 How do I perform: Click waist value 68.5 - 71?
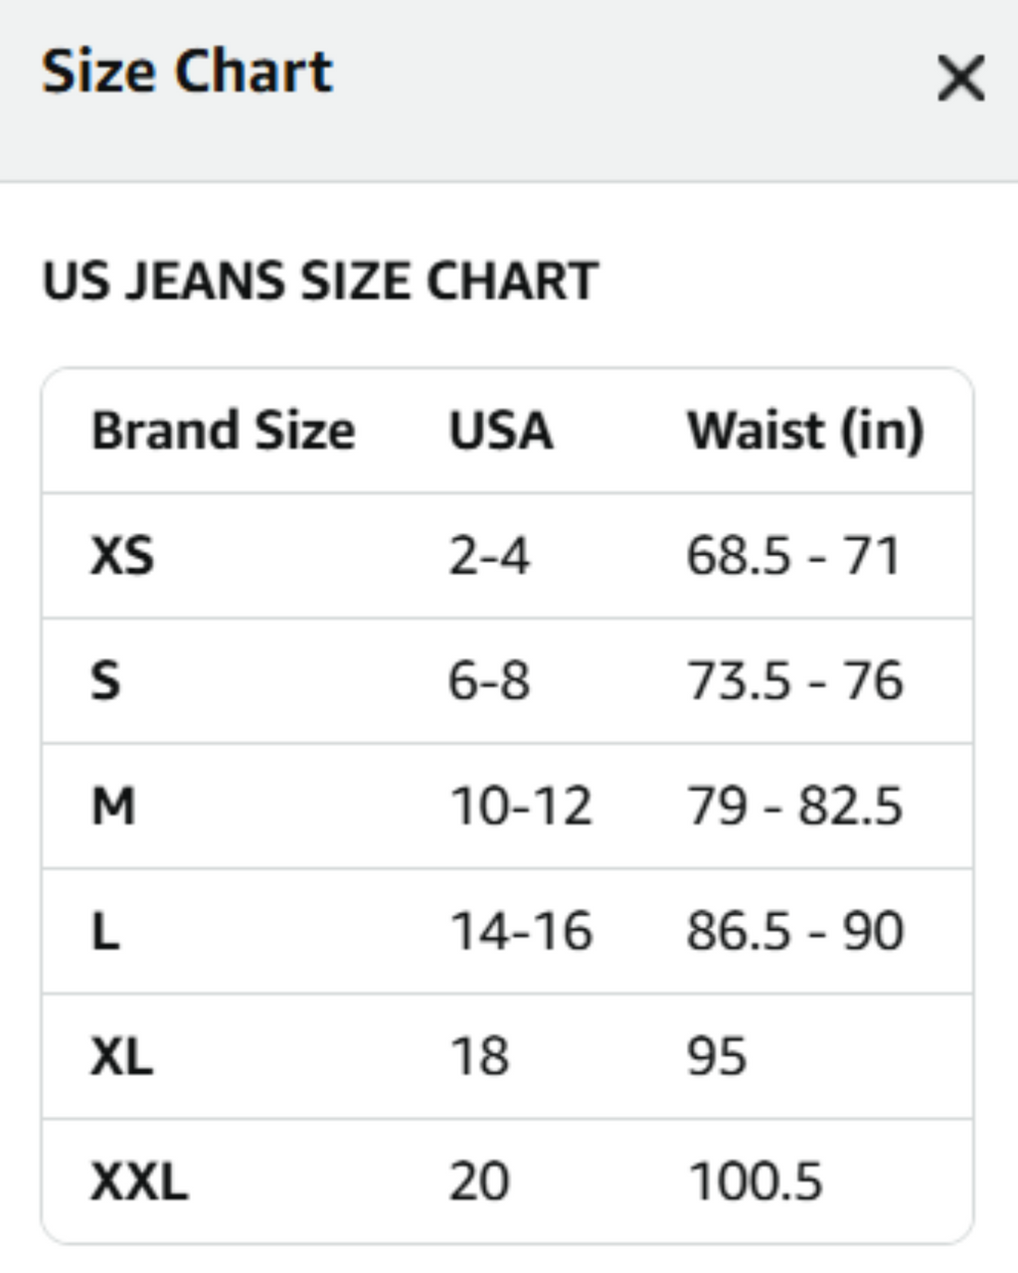tap(793, 555)
